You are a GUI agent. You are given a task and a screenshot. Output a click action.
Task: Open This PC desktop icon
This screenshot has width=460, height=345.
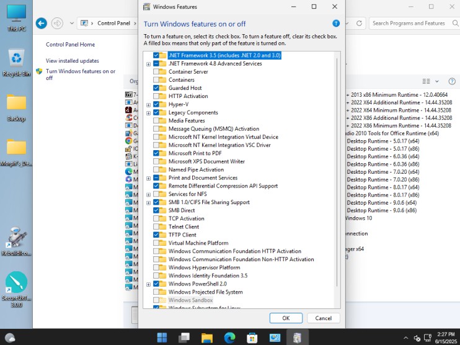click(16, 17)
